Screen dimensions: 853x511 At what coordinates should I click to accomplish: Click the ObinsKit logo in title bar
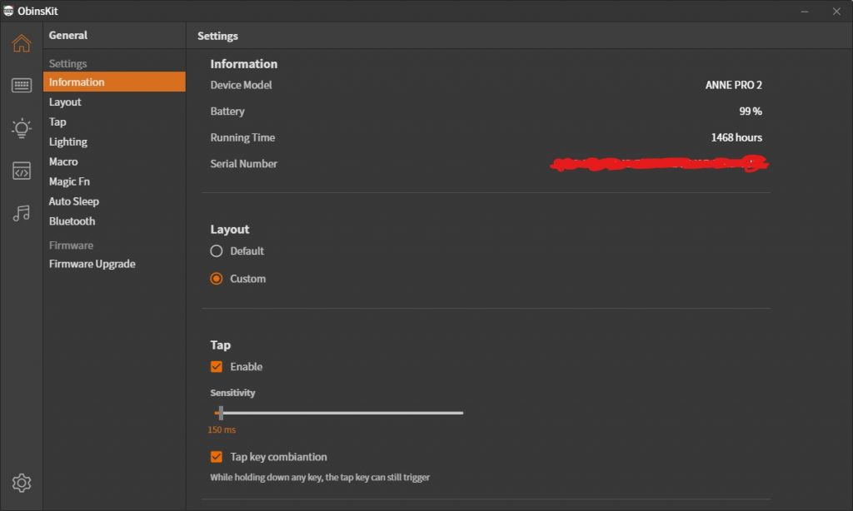[9, 11]
